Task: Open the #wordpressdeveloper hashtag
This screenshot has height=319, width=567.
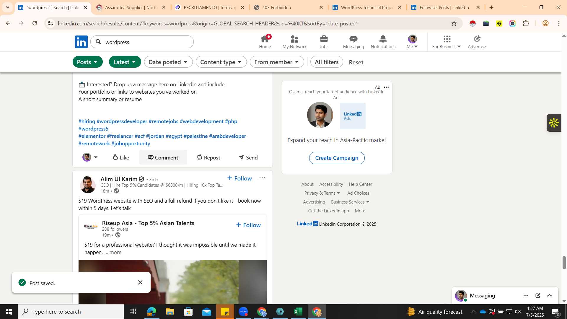Action: tap(122, 121)
